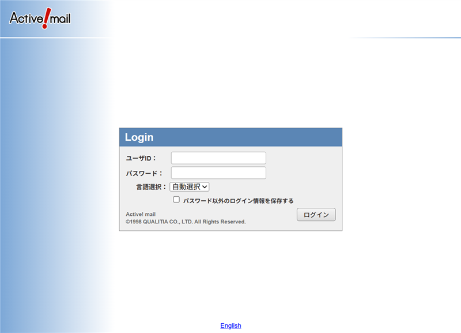The height and width of the screenshot is (333, 461).
Task: Click the blue Login header bar
Action: click(259, 137)
